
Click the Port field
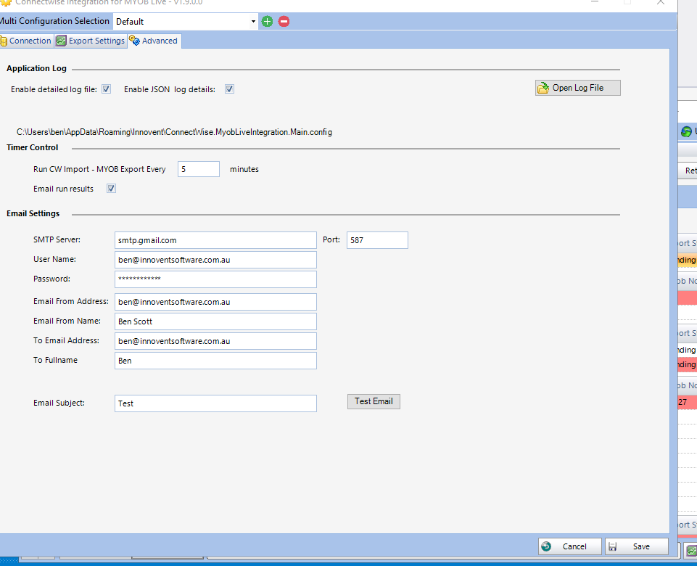tap(377, 240)
